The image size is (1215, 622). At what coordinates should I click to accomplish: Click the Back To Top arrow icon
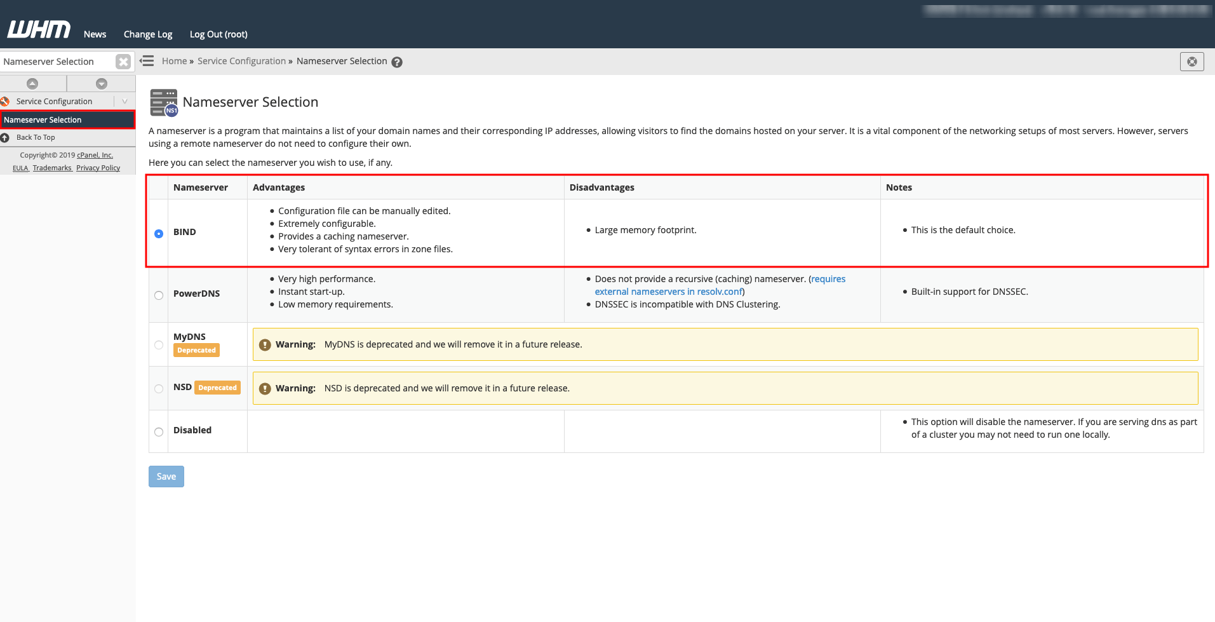pyautogui.click(x=5, y=137)
